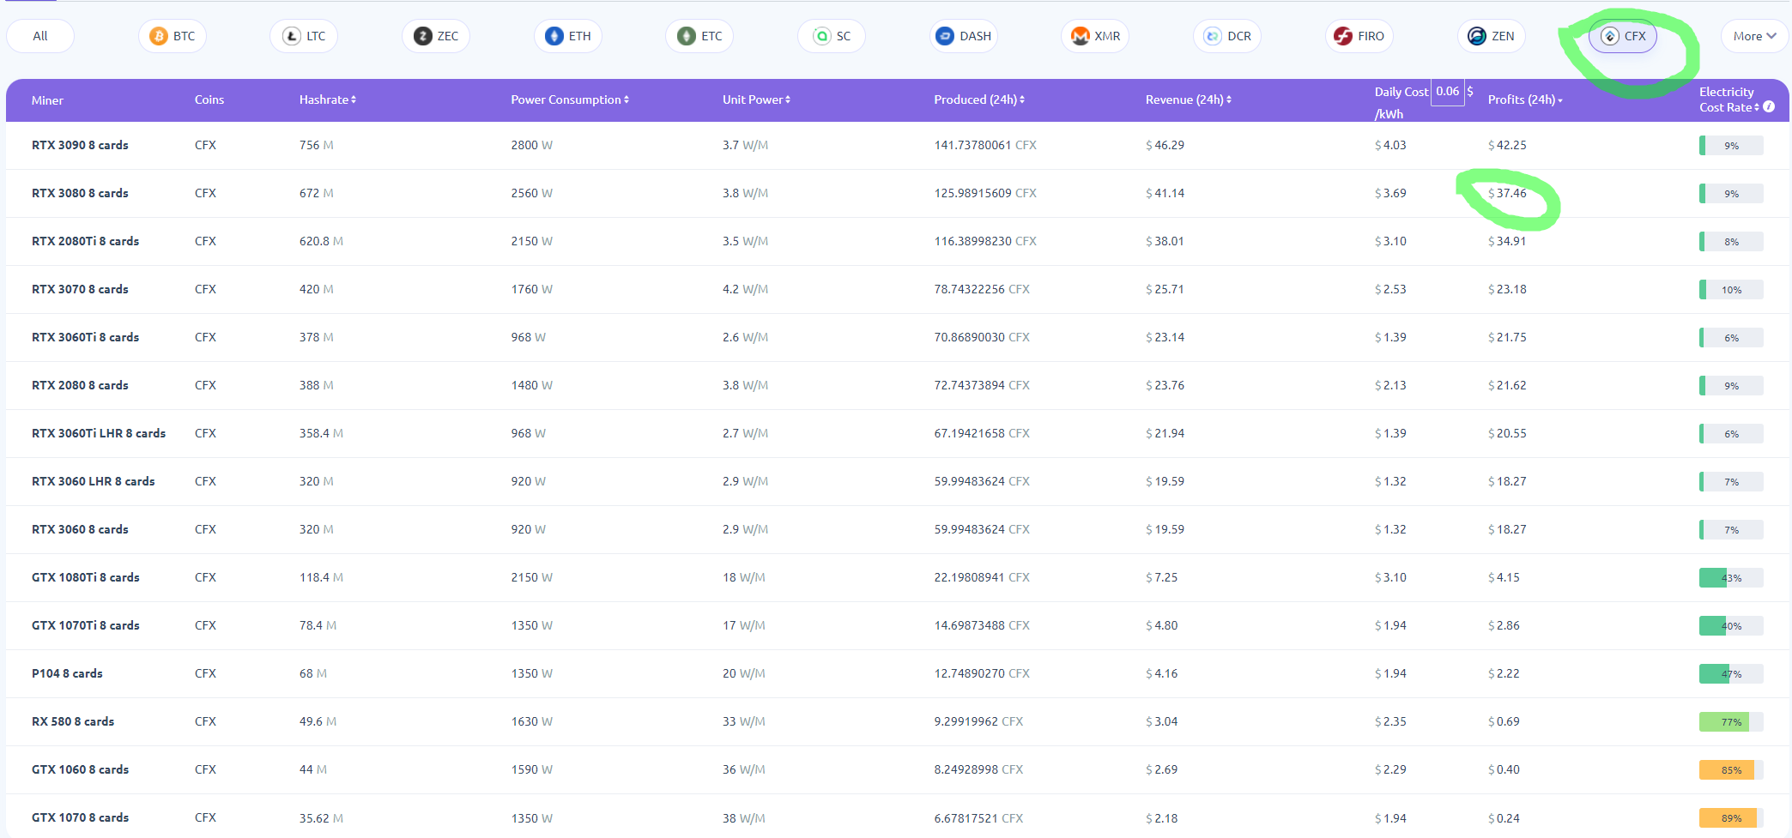Open the RTX 2080Ti 8 cards miner
The height and width of the screenshot is (838, 1792).
point(85,241)
